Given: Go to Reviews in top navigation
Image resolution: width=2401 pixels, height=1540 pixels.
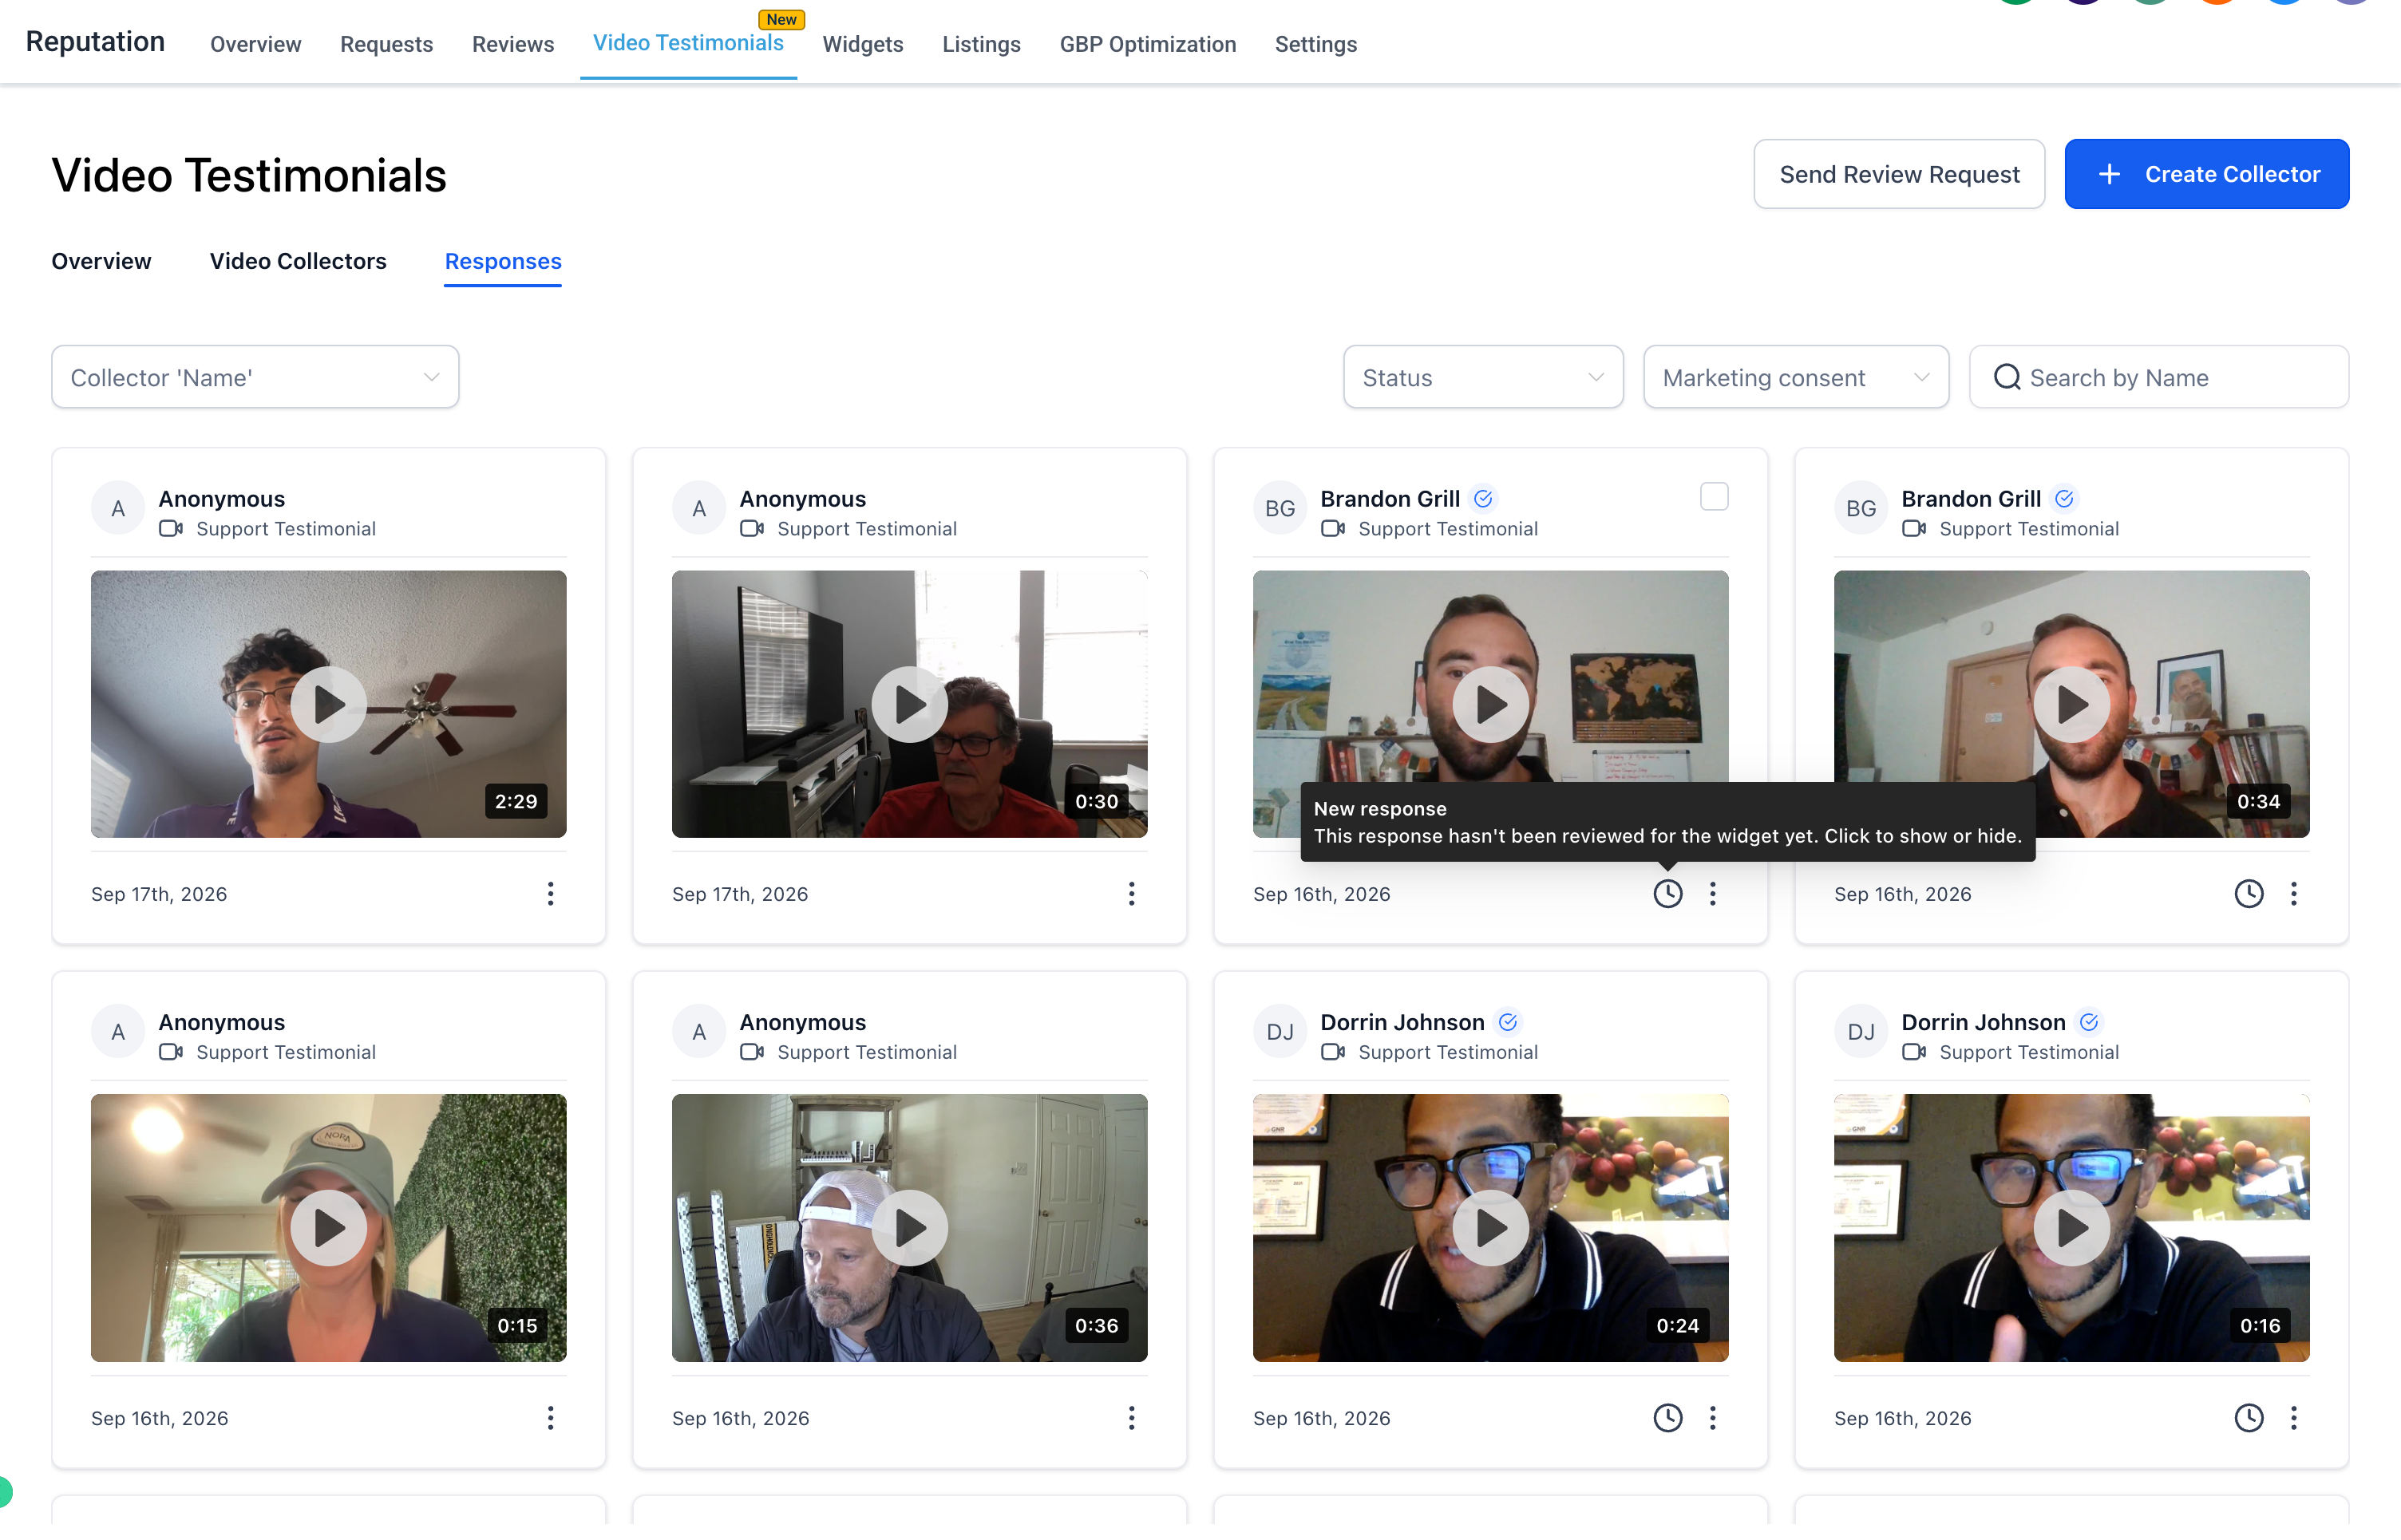Looking at the screenshot, I should click(513, 44).
